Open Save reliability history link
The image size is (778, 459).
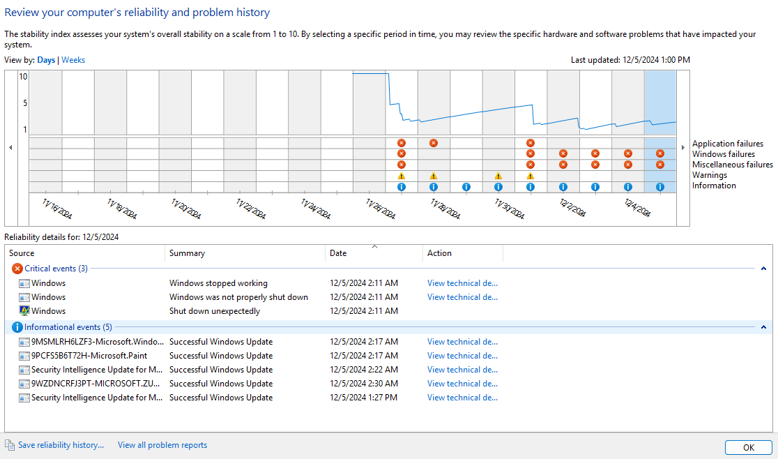click(x=61, y=445)
